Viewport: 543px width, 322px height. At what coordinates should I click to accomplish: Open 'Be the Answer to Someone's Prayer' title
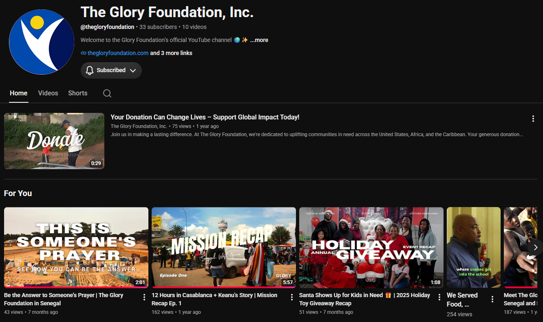pyautogui.click(x=64, y=299)
